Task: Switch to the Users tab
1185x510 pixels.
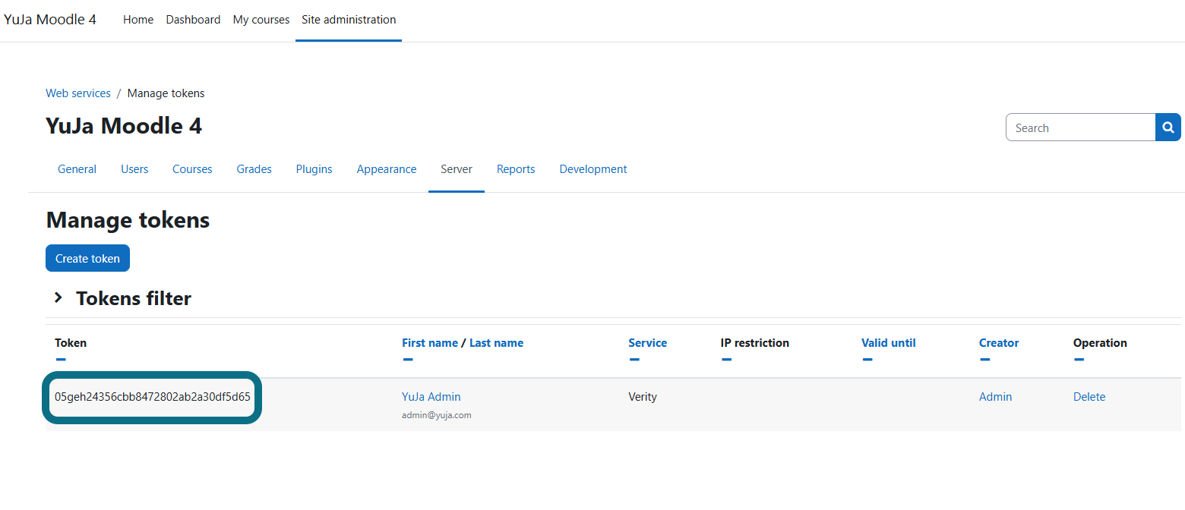Action: [134, 169]
